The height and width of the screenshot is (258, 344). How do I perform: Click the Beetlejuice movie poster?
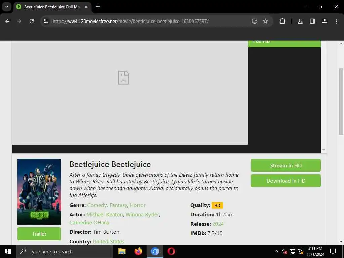point(39,192)
